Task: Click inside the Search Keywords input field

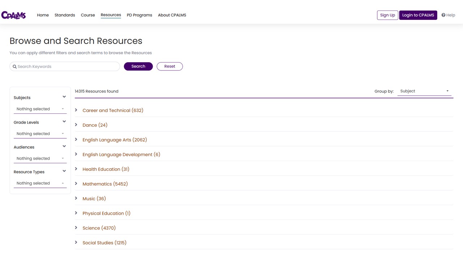Action: click(64, 66)
